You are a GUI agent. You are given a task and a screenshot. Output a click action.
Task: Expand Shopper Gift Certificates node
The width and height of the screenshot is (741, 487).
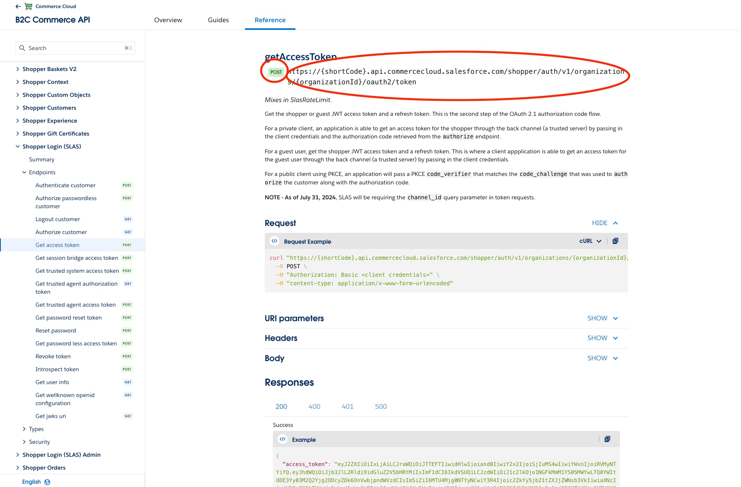pyautogui.click(x=17, y=134)
